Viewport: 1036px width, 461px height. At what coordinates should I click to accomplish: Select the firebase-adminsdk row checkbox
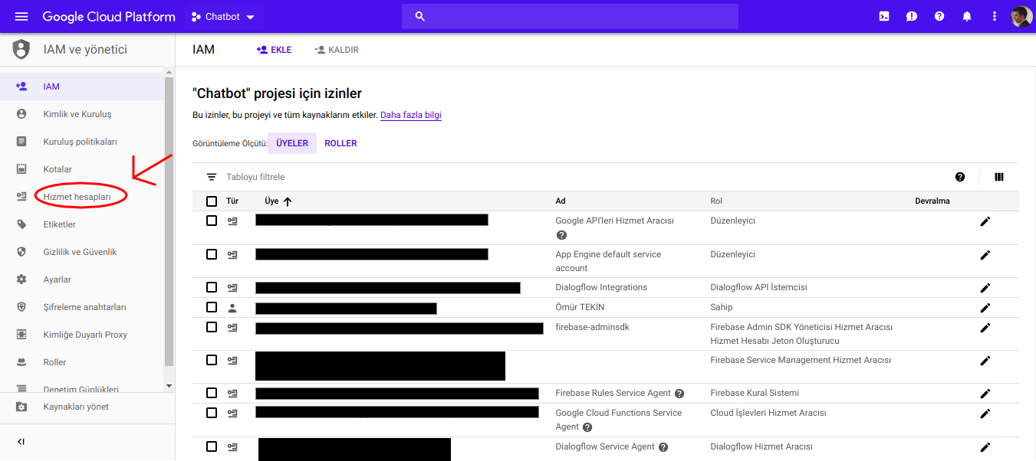tap(212, 327)
